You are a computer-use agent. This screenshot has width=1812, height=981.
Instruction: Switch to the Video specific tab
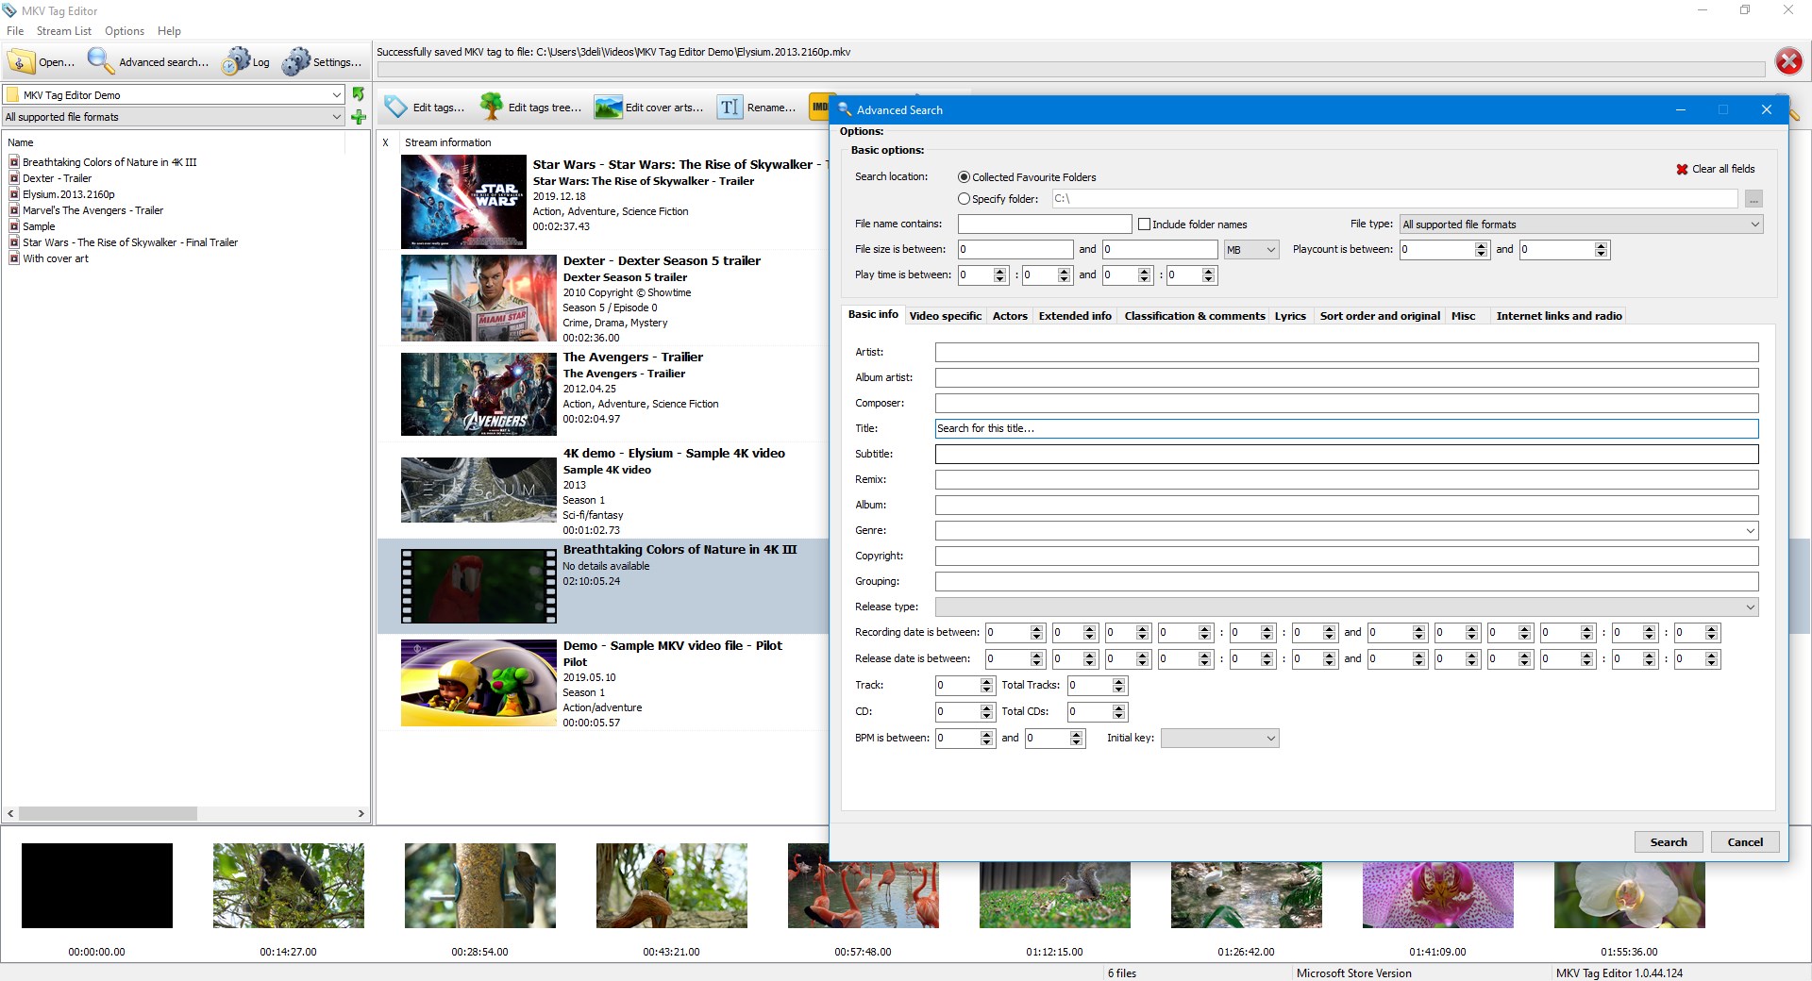point(945,316)
